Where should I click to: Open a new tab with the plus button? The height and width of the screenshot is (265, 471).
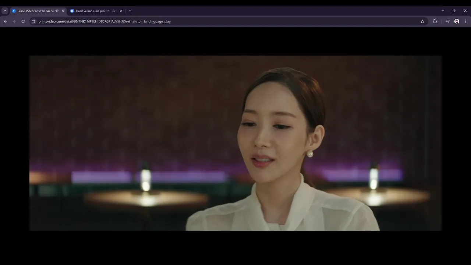pos(130,11)
